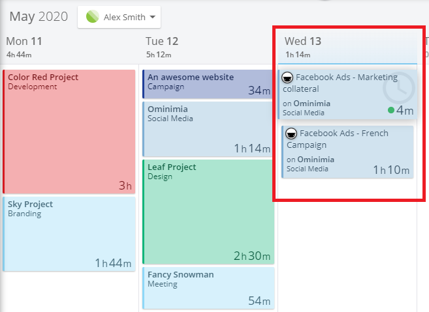The width and height of the screenshot is (429, 312).
Task: Click the avatar icon on Facebook Ads Marketing entry
Action: (x=287, y=78)
